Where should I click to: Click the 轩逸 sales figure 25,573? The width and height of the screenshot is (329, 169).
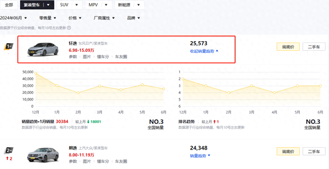198,43
